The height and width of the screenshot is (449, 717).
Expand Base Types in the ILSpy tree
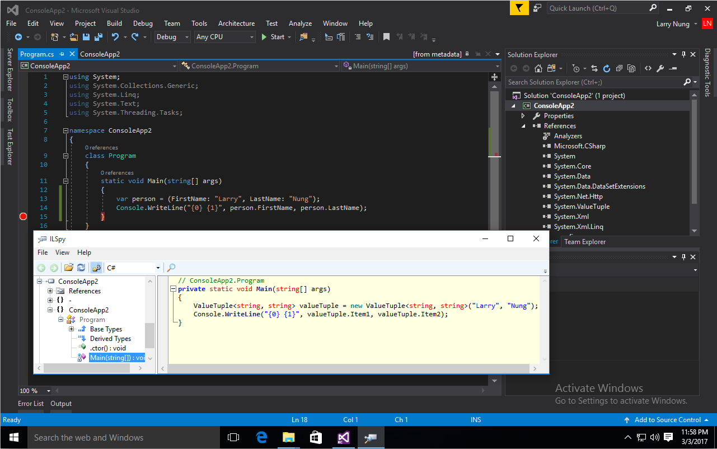click(x=71, y=329)
